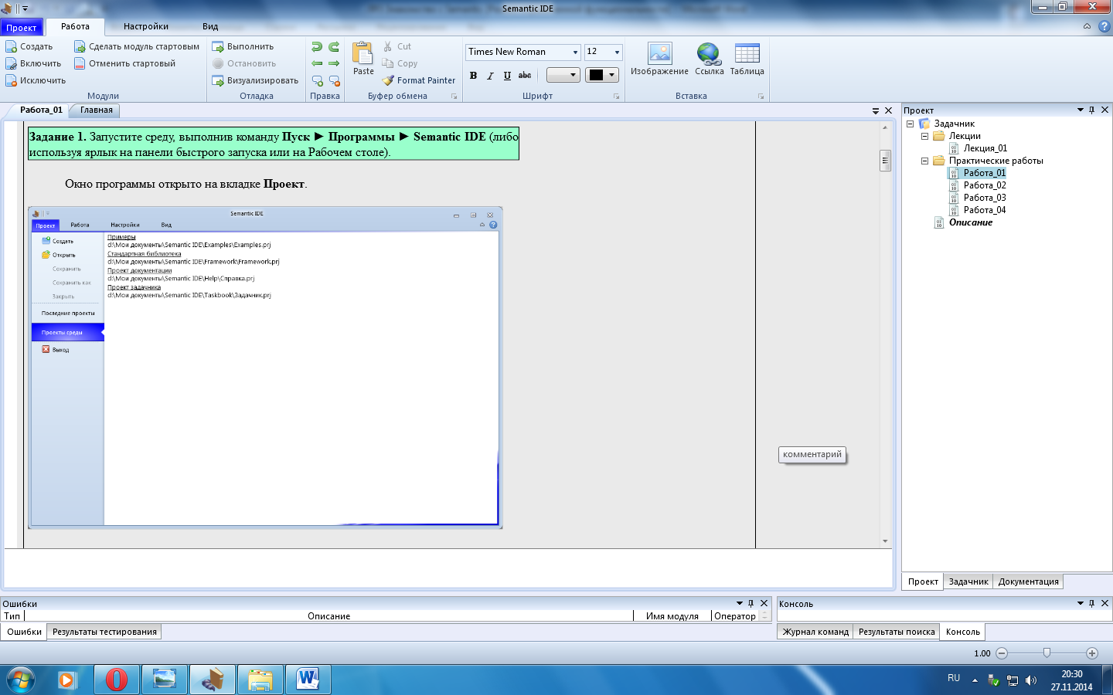Screen dimensions: 1113x695
Task: Toggle underline formatting
Action: (507, 76)
